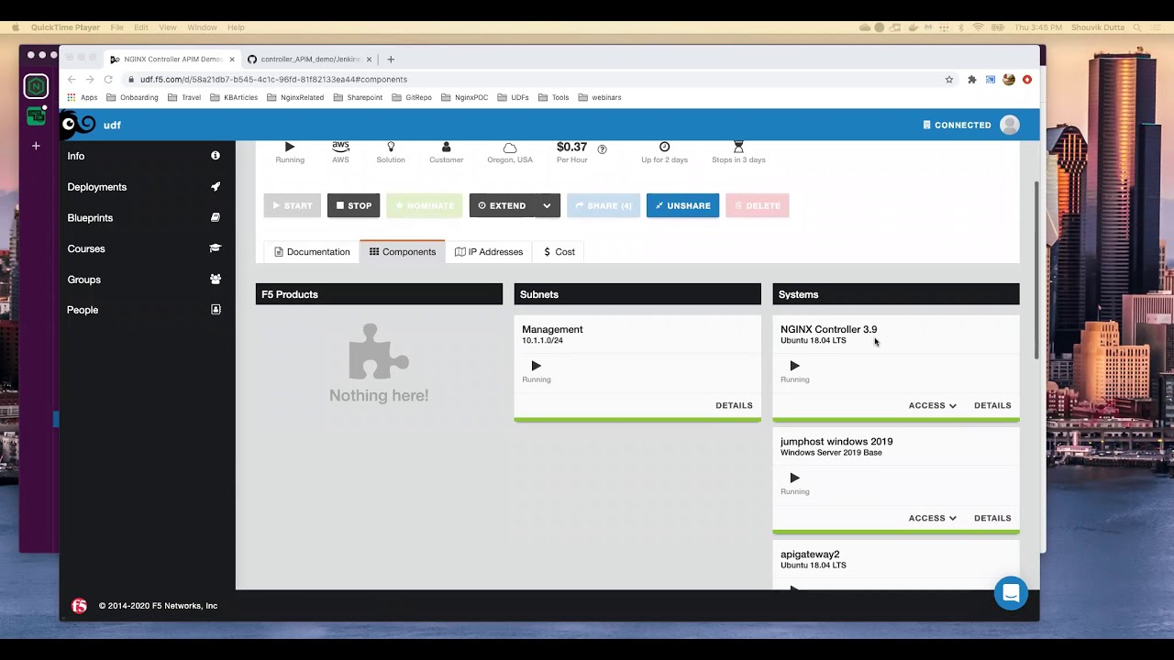Bookmark this page with star icon

[x=949, y=80]
